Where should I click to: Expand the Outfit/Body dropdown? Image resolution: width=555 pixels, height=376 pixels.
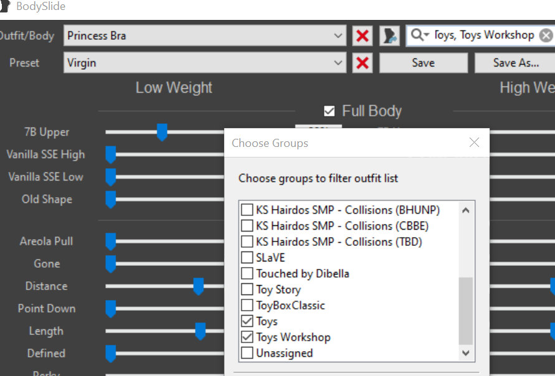tap(338, 35)
